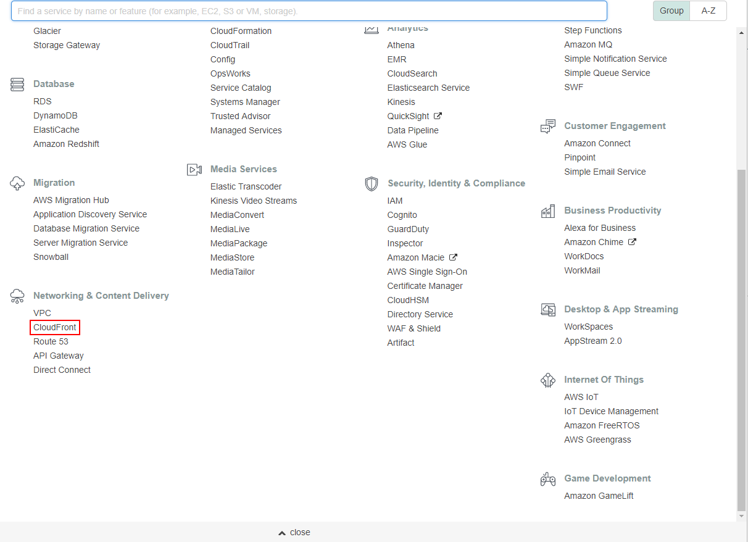This screenshot has width=748, height=542.
Task: Open Systems Manager
Action: pyautogui.click(x=245, y=102)
